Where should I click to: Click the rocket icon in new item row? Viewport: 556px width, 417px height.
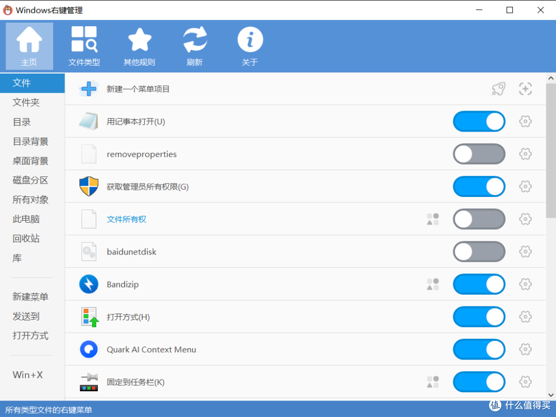(498, 88)
